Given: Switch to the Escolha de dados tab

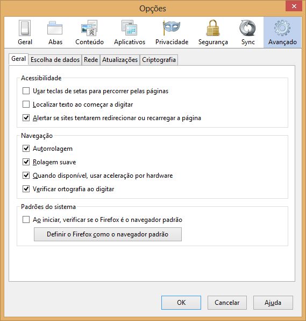Looking at the screenshot, I should 55,60.
